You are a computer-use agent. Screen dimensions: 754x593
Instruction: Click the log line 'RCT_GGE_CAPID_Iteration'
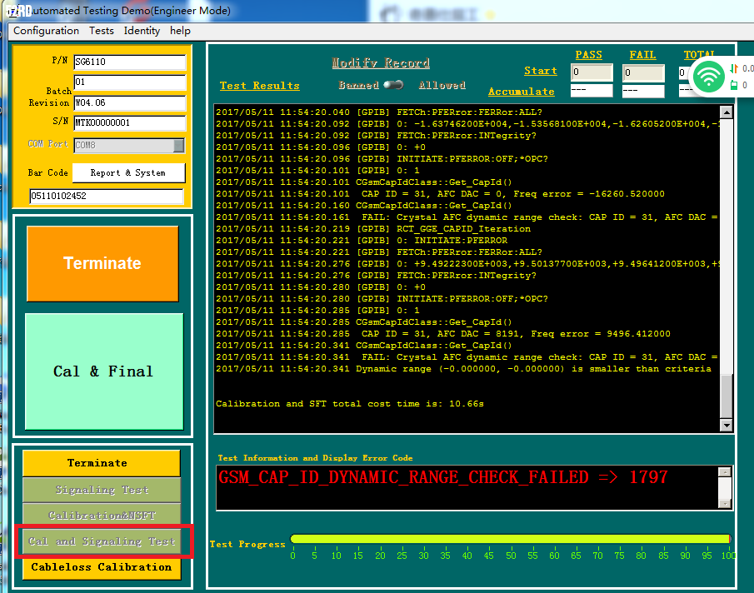pyautogui.click(x=373, y=229)
